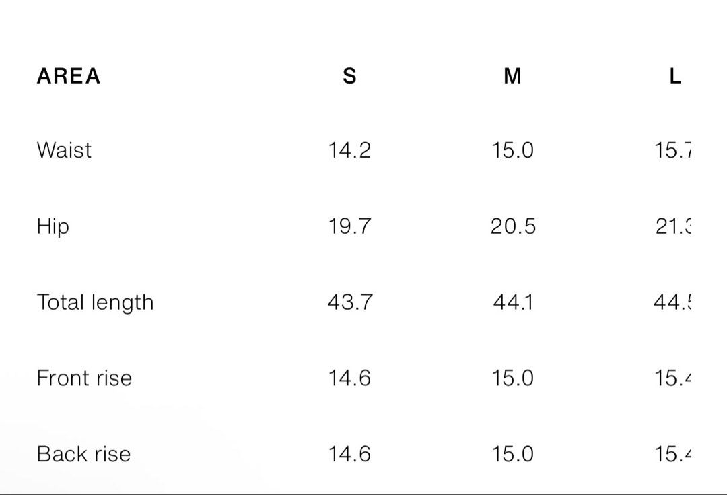Select the L size column header

coord(676,76)
